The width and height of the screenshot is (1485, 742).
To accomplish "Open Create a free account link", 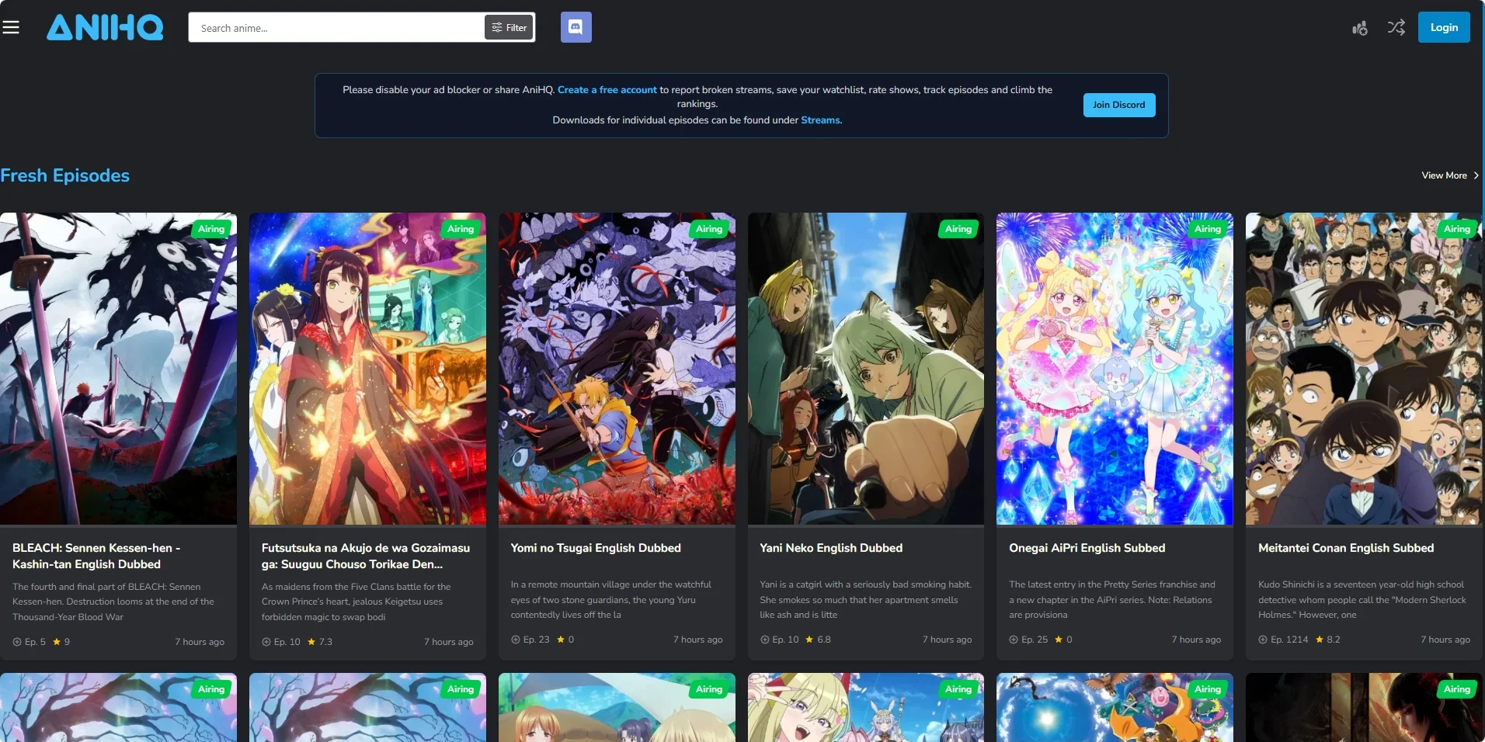I will 607,90.
